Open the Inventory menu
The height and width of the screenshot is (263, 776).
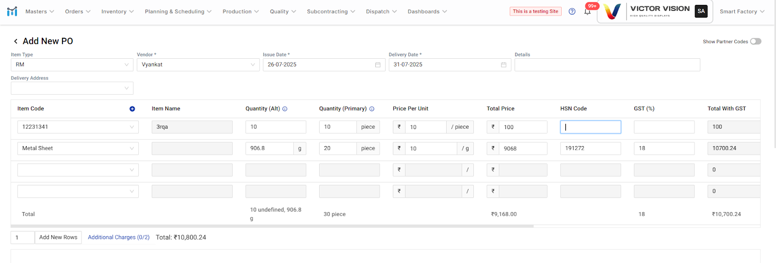point(117,11)
